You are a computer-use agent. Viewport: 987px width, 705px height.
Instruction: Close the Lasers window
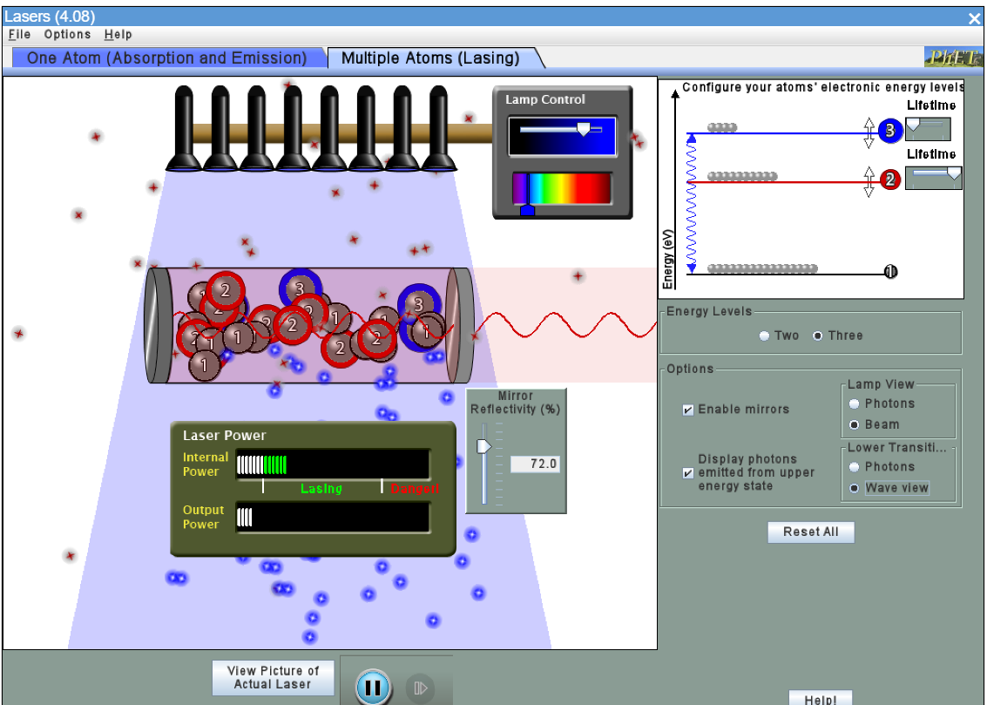coord(973,17)
